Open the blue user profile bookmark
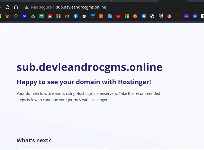 tap(195, 16)
